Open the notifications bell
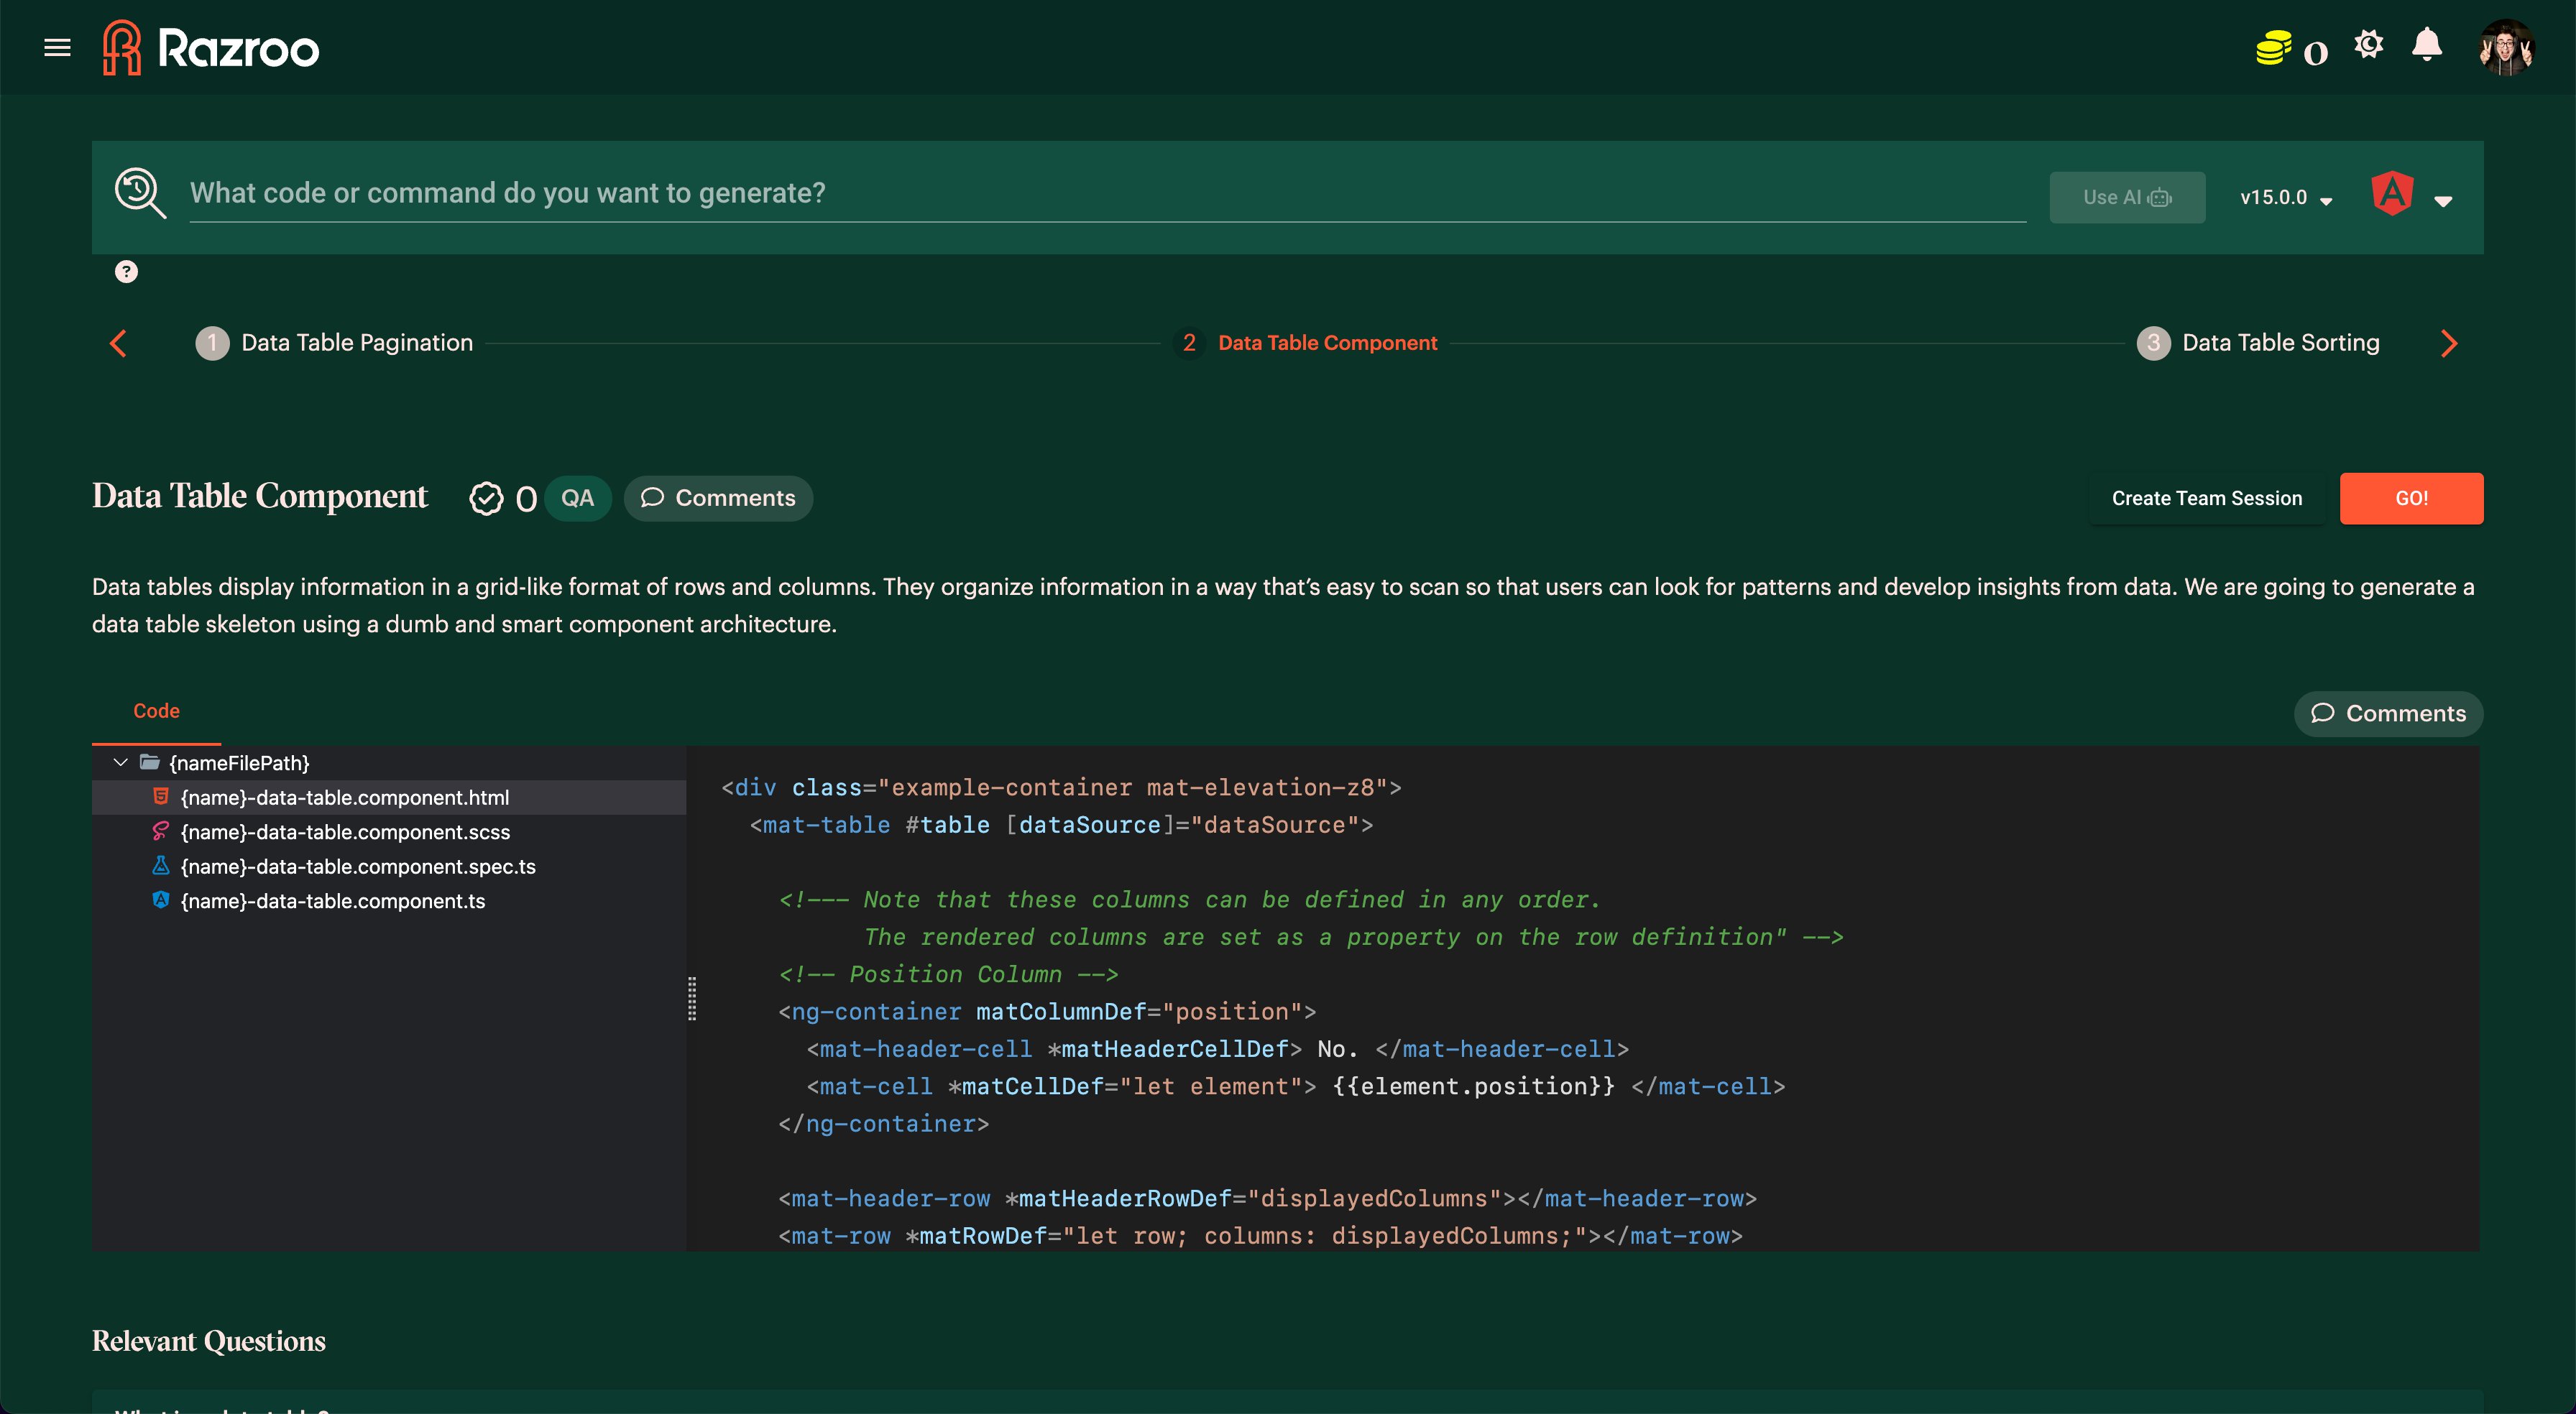 tap(2427, 45)
